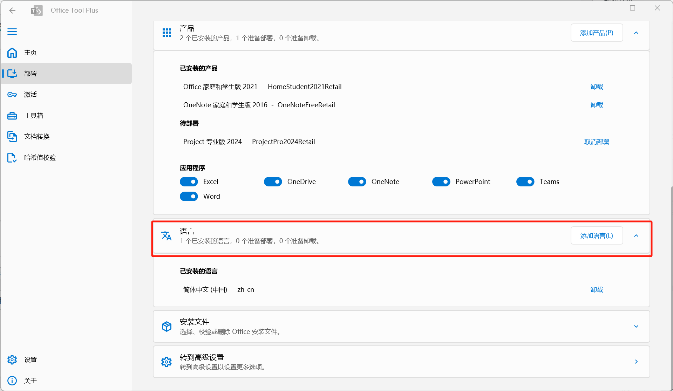Click the 添加语言(L) button

coord(597,236)
